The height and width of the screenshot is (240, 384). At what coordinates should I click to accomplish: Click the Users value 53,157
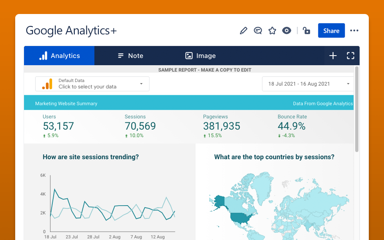coord(58,126)
